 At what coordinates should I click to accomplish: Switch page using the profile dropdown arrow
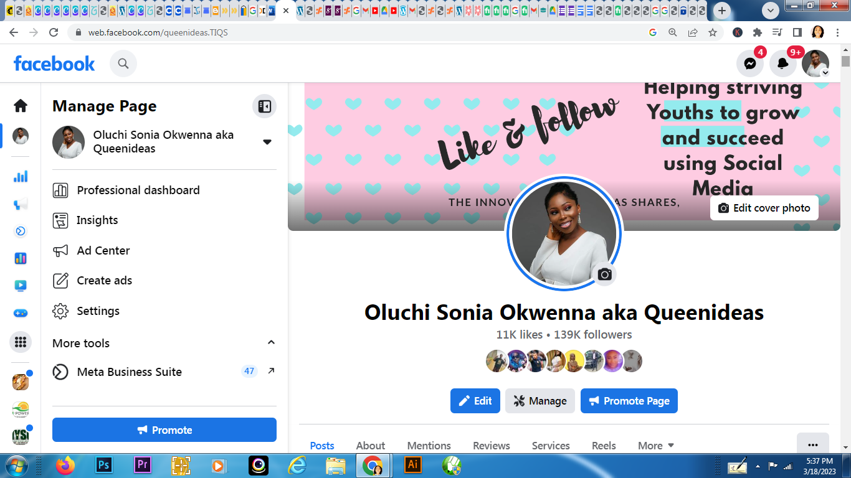[x=267, y=142]
